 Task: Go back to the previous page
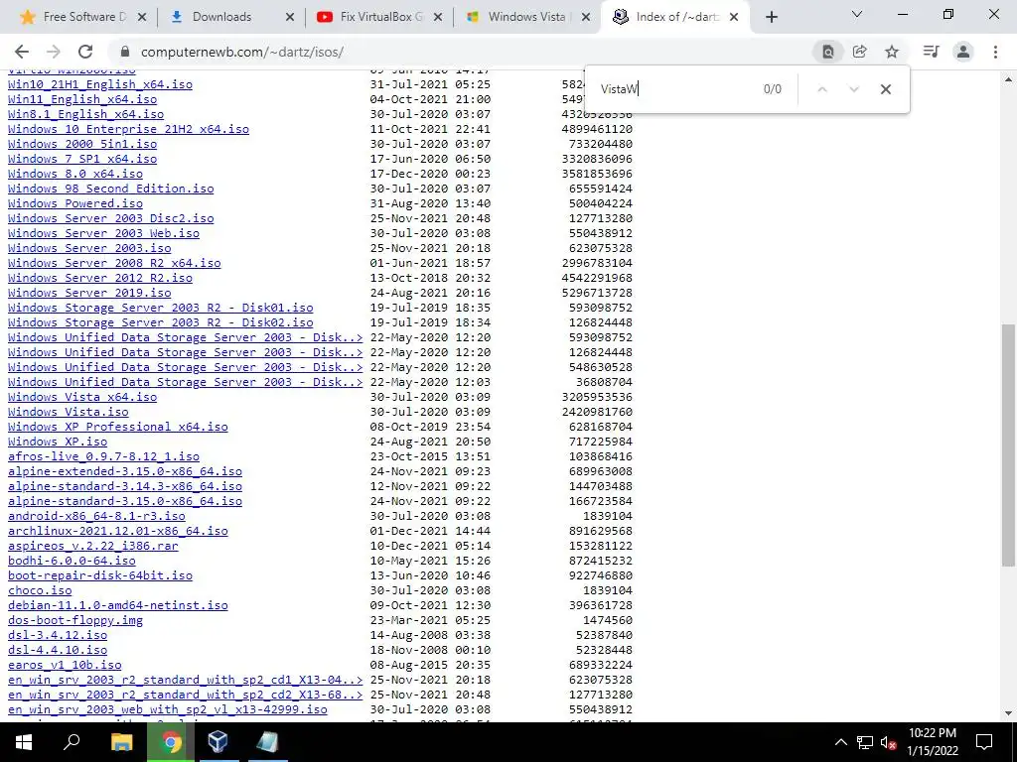tap(22, 52)
